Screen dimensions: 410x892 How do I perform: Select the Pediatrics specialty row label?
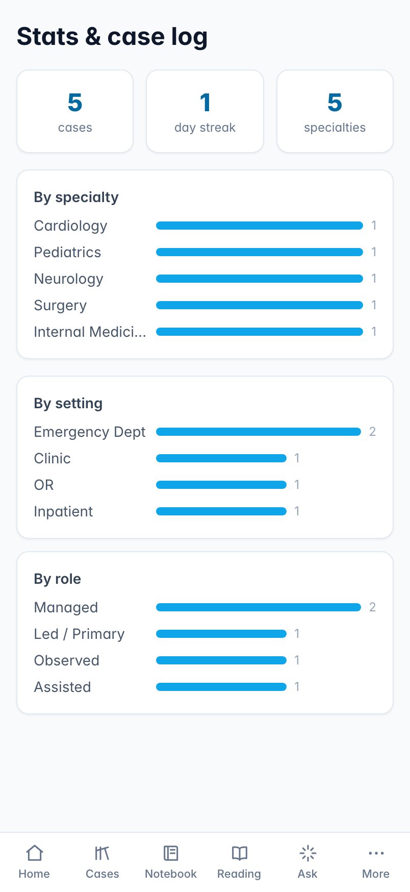click(x=67, y=252)
